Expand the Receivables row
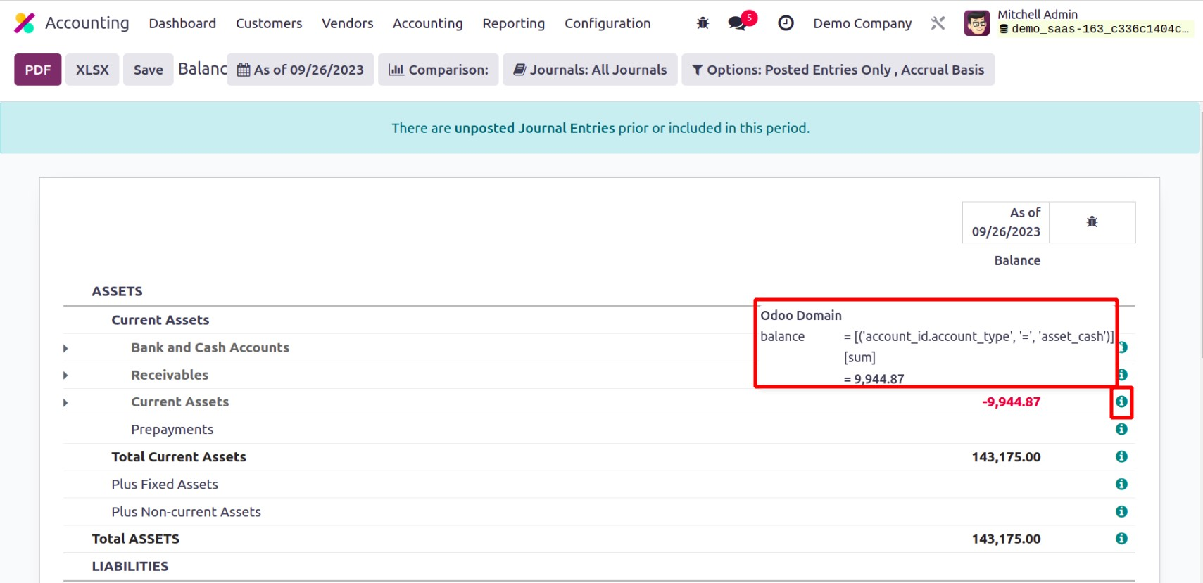 pos(65,376)
